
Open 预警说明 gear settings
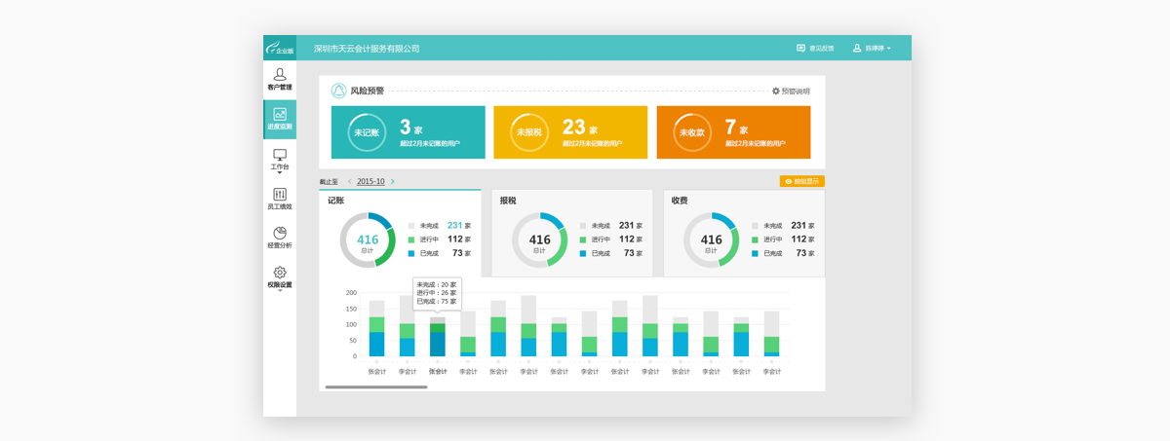[x=776, y=92]
